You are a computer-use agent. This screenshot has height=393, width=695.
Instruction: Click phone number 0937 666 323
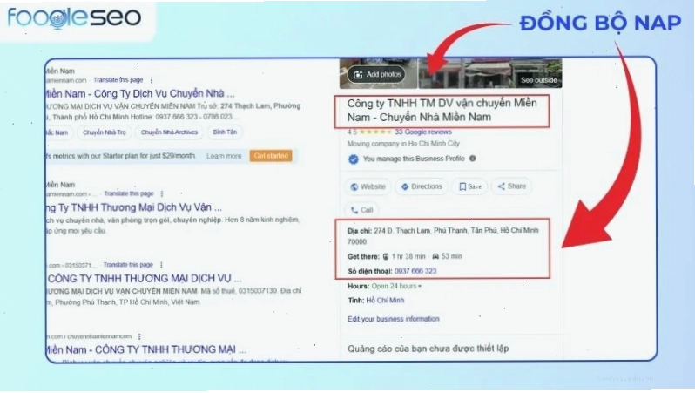tap(415, 271)
